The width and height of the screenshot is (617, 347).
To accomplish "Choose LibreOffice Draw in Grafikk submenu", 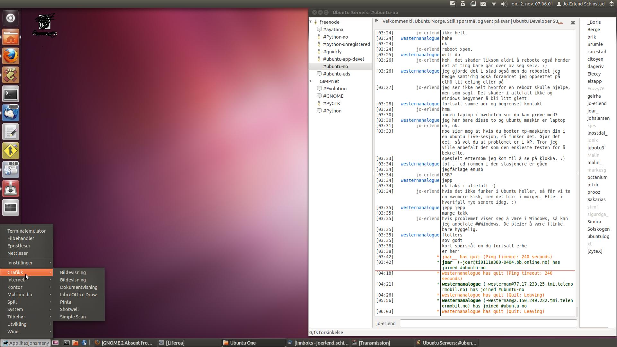I will coord(79,295).
